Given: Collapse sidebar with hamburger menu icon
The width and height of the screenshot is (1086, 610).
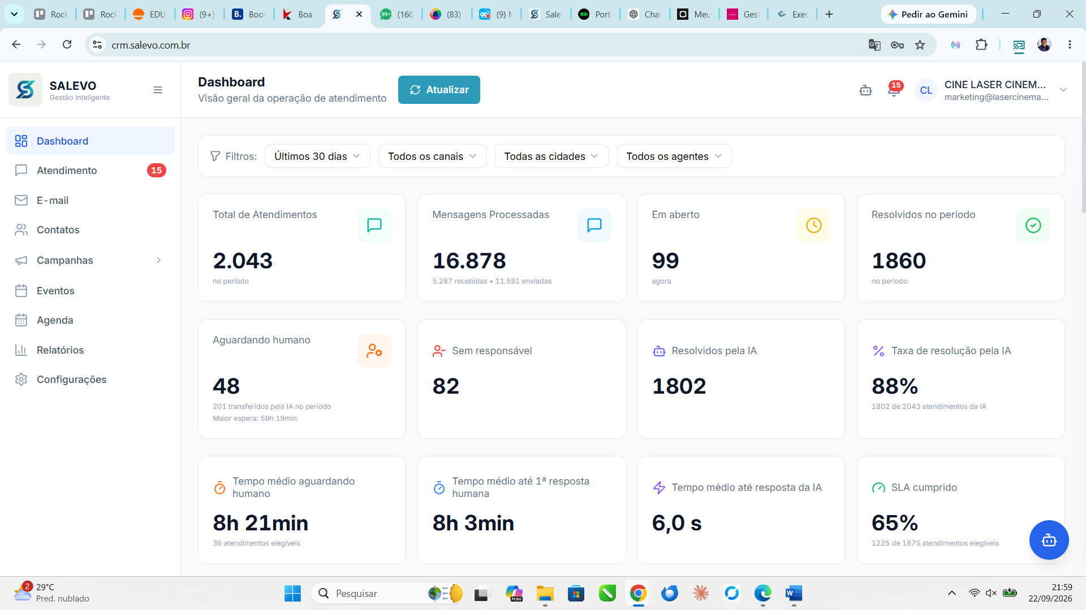Looking at the screenshot, I should pos(158,90).
